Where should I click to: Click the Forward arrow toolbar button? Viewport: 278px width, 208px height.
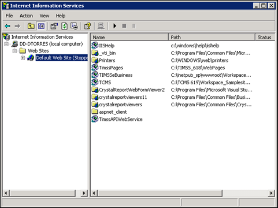coord(17,26)
